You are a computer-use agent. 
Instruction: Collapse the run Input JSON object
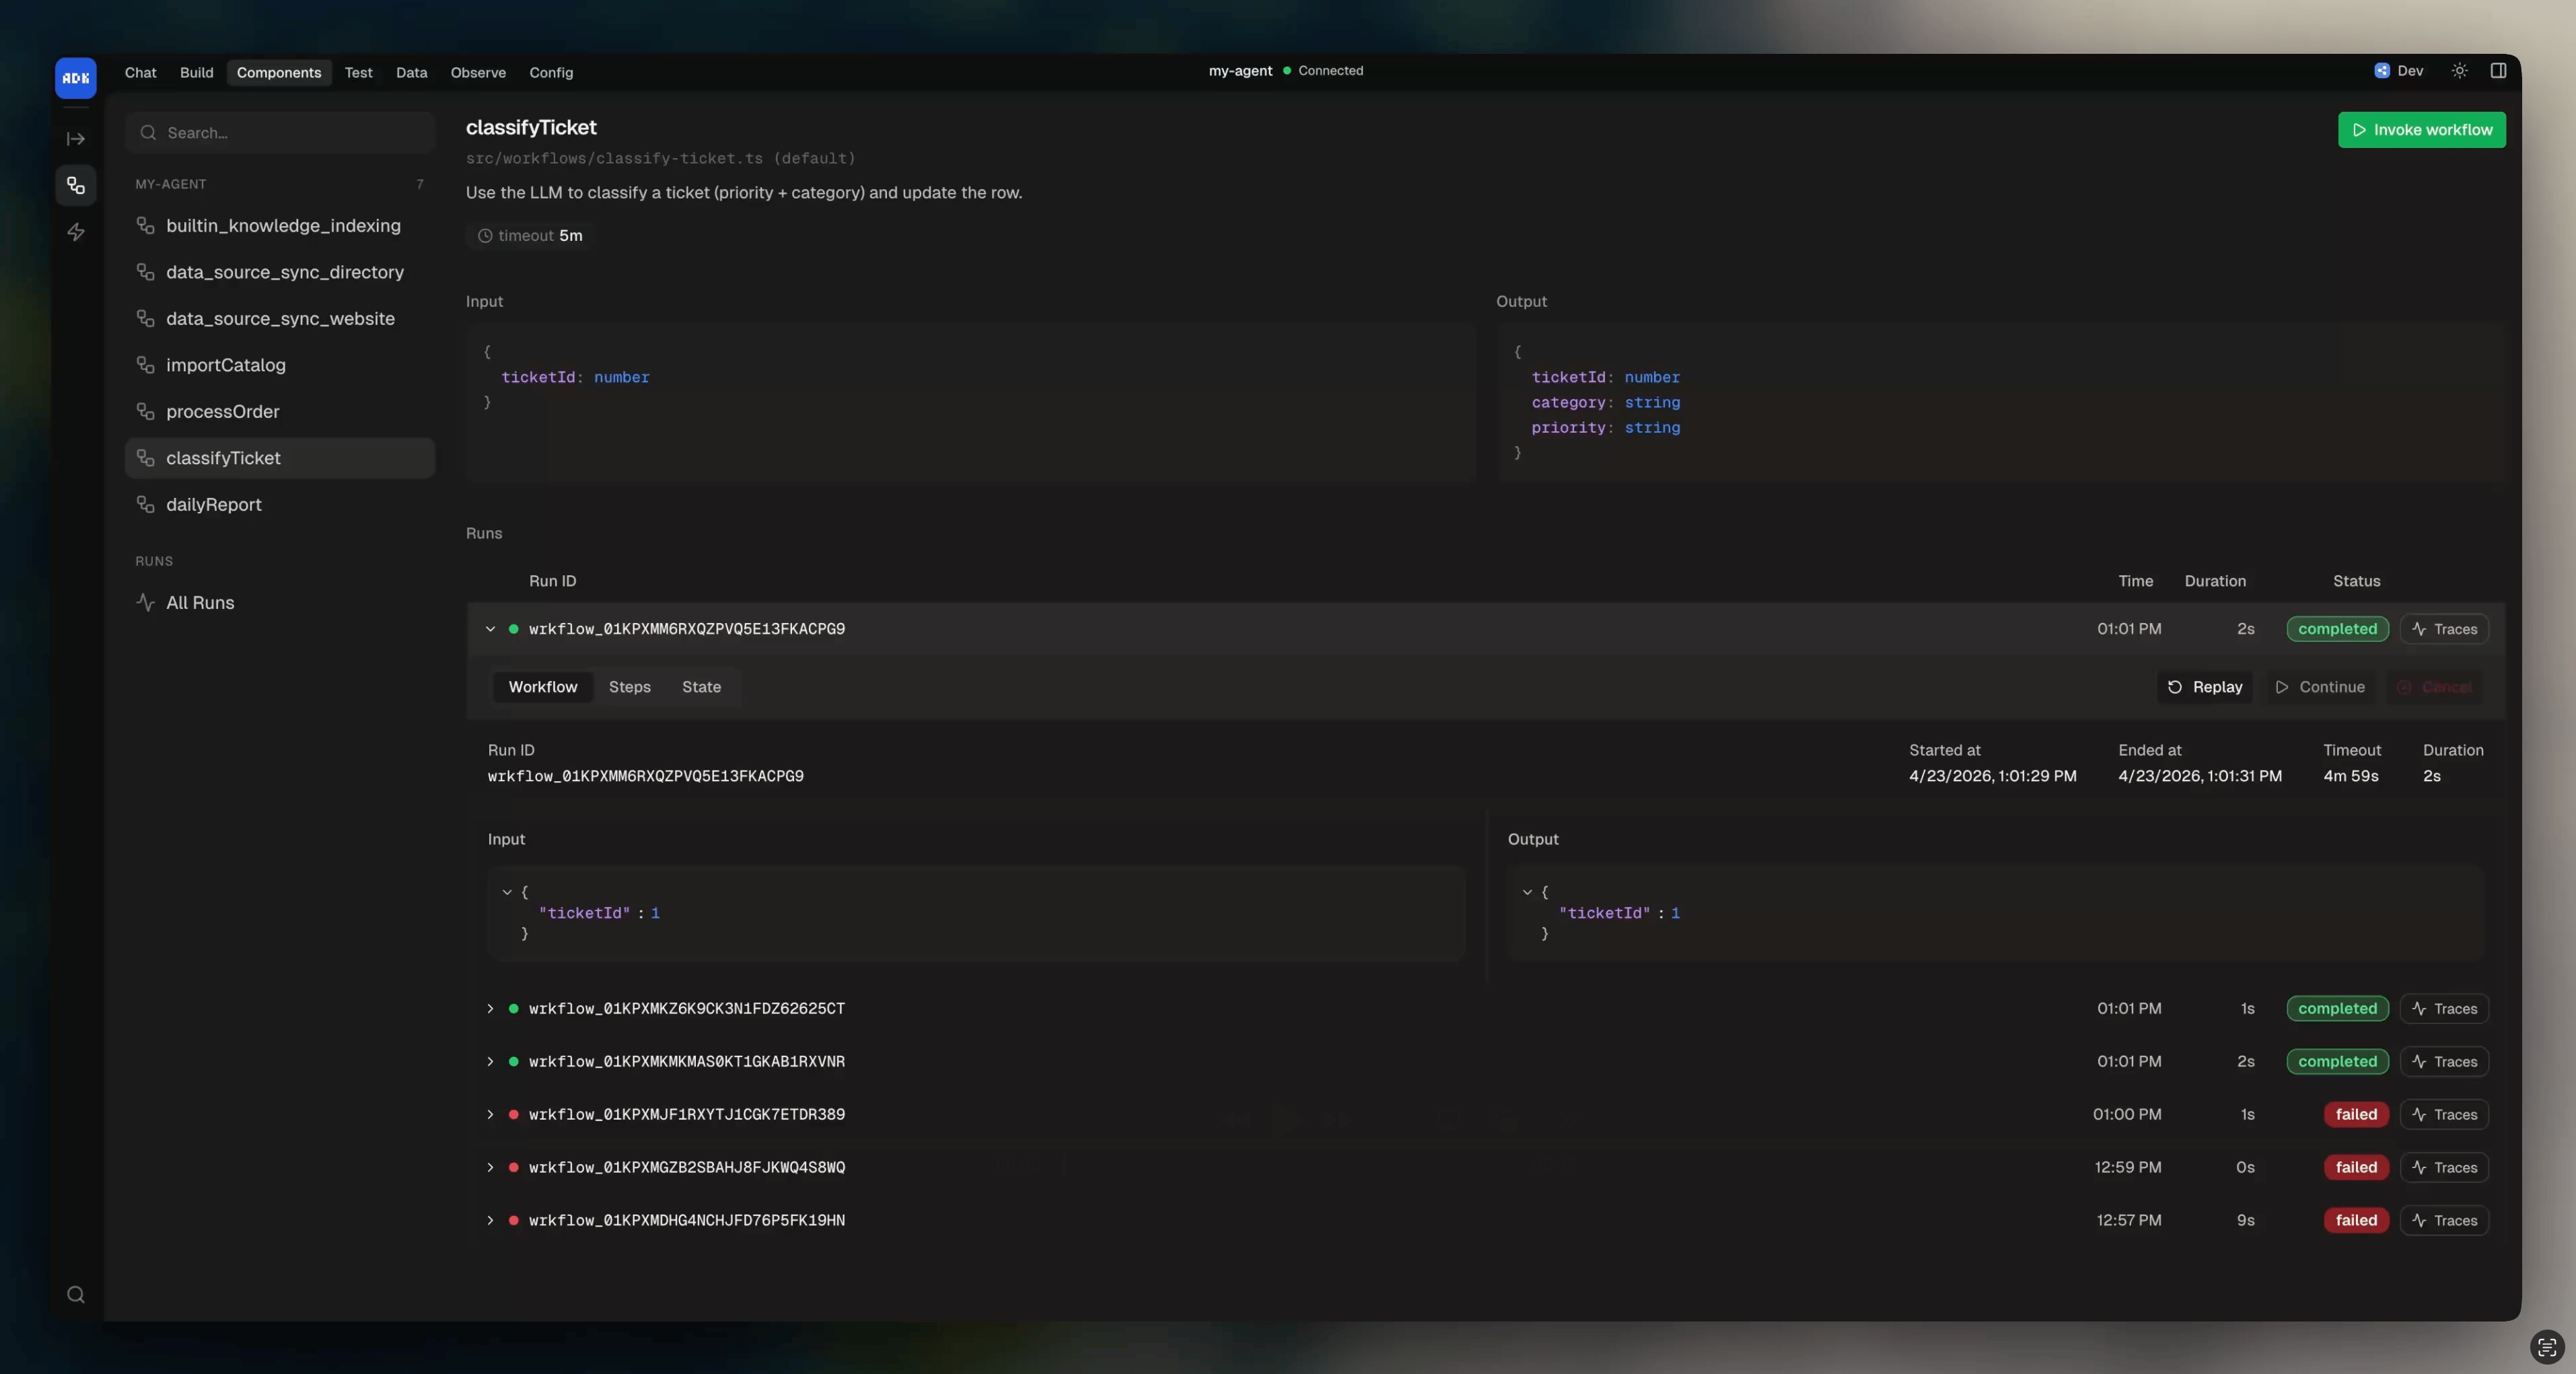[x=507, y=891]
